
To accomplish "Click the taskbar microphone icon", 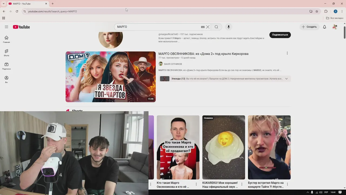I will [312, 192].
